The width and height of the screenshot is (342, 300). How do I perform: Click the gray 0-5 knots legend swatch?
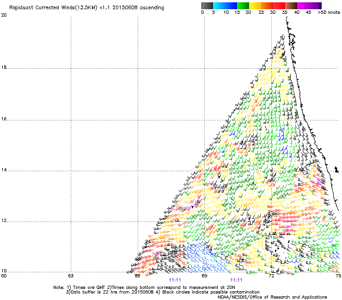(207, 6)
